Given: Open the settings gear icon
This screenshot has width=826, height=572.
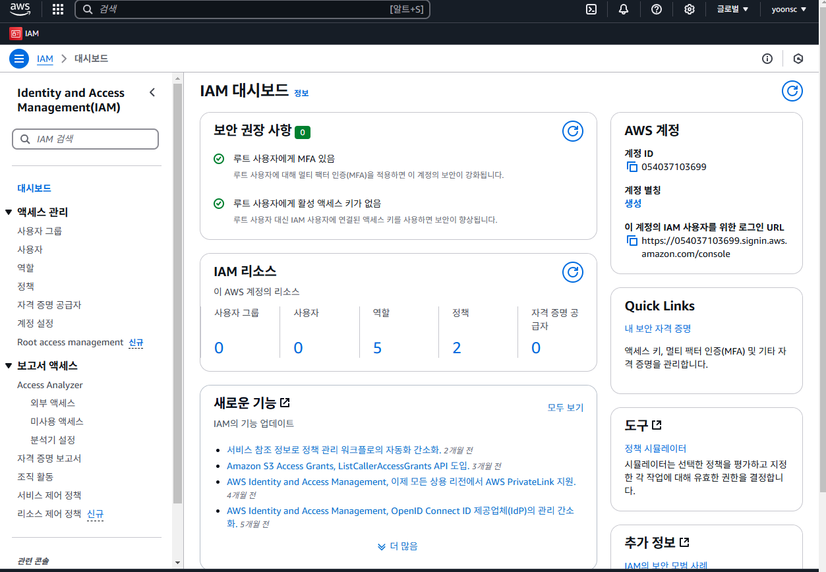Looking at the screenshot, I should (689, 9).
